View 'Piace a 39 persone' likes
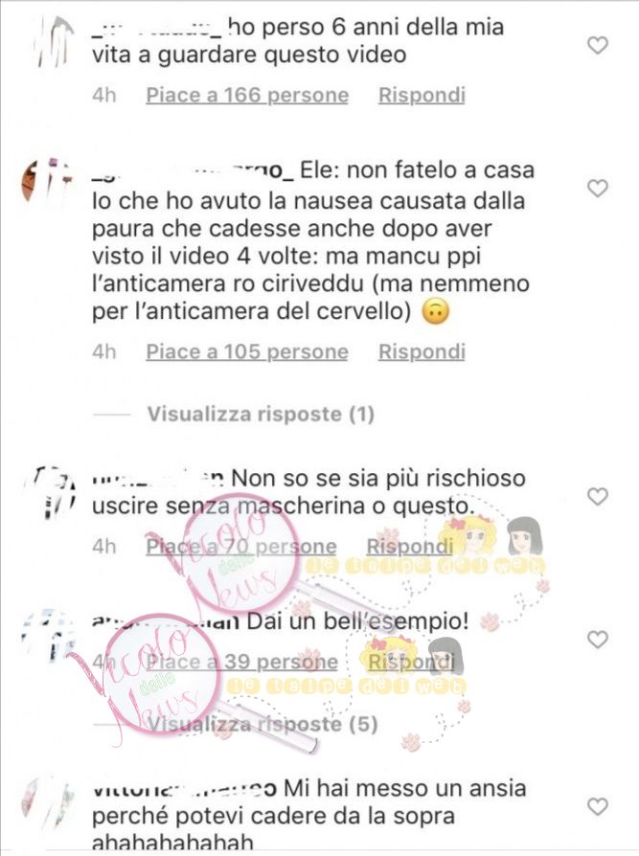This screenshot has width=639, height=856. (242, 663)
